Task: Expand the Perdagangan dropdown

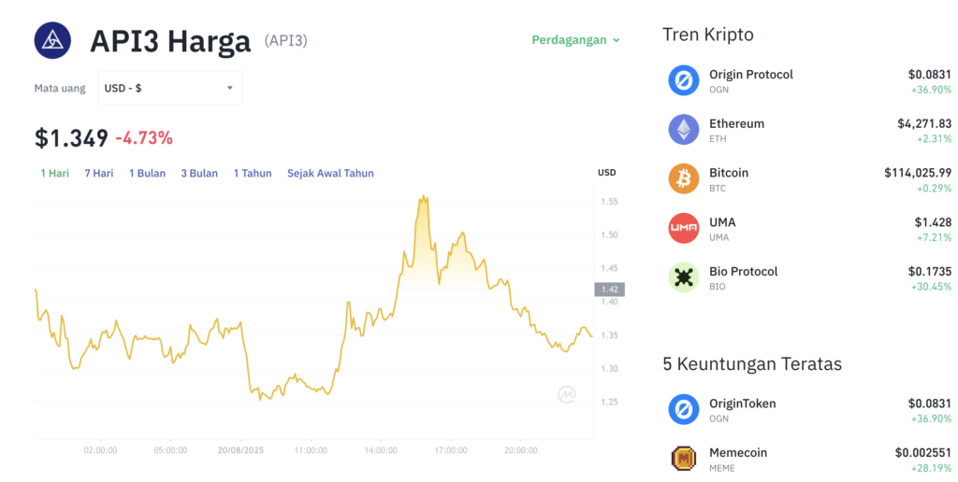Action: [575, 40]
